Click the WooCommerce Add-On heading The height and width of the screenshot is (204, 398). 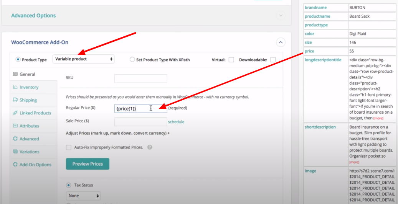[40, 42]
